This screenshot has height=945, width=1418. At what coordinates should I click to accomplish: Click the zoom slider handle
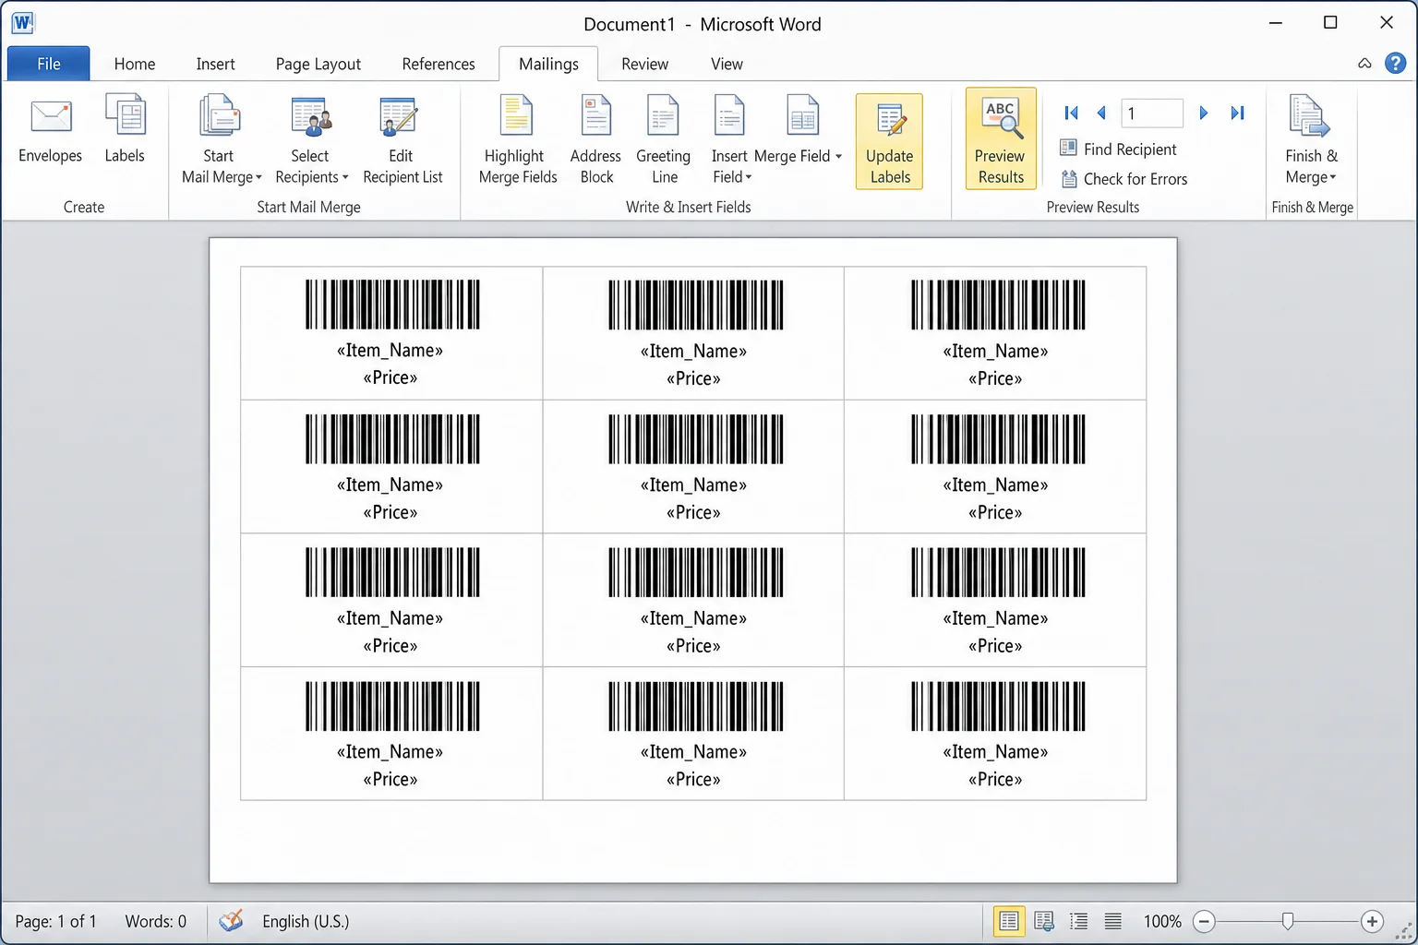[x=1288, y=921]
